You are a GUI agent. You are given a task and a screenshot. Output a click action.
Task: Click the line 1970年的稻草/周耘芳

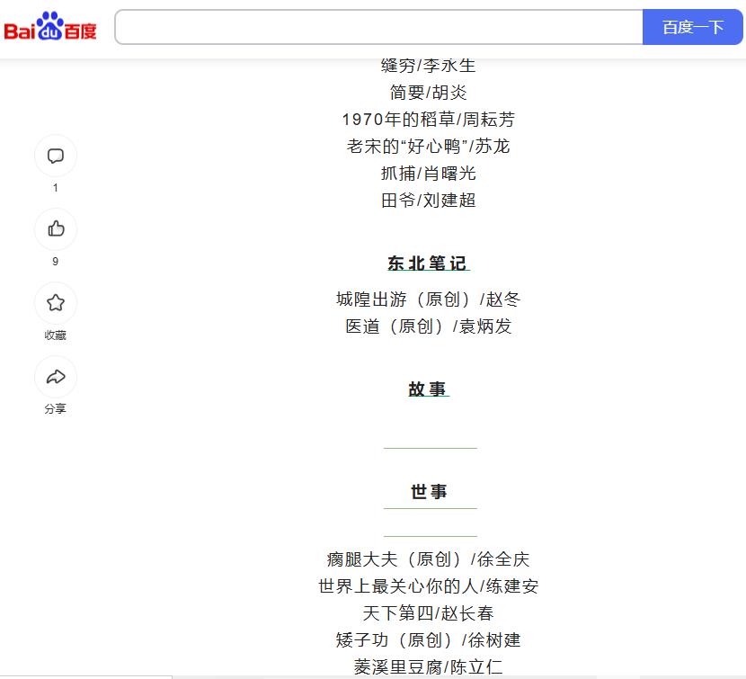pos(428,120)
